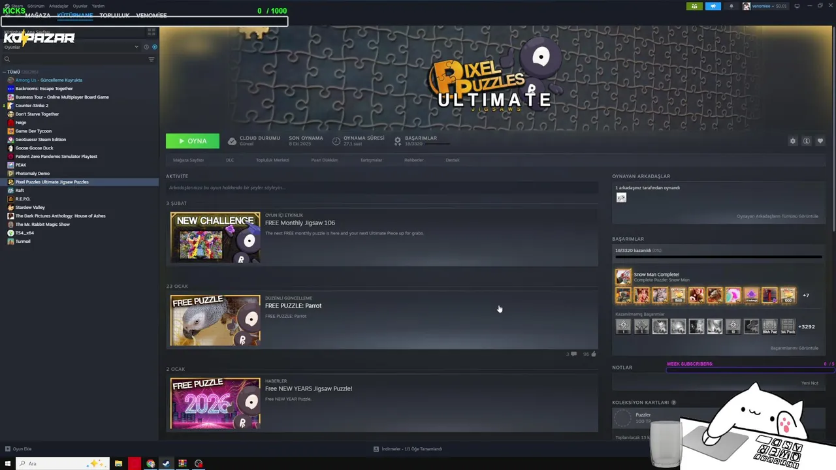
Task: Select Raft in library list
Action: pyautogui.click(x=20, y=191)
